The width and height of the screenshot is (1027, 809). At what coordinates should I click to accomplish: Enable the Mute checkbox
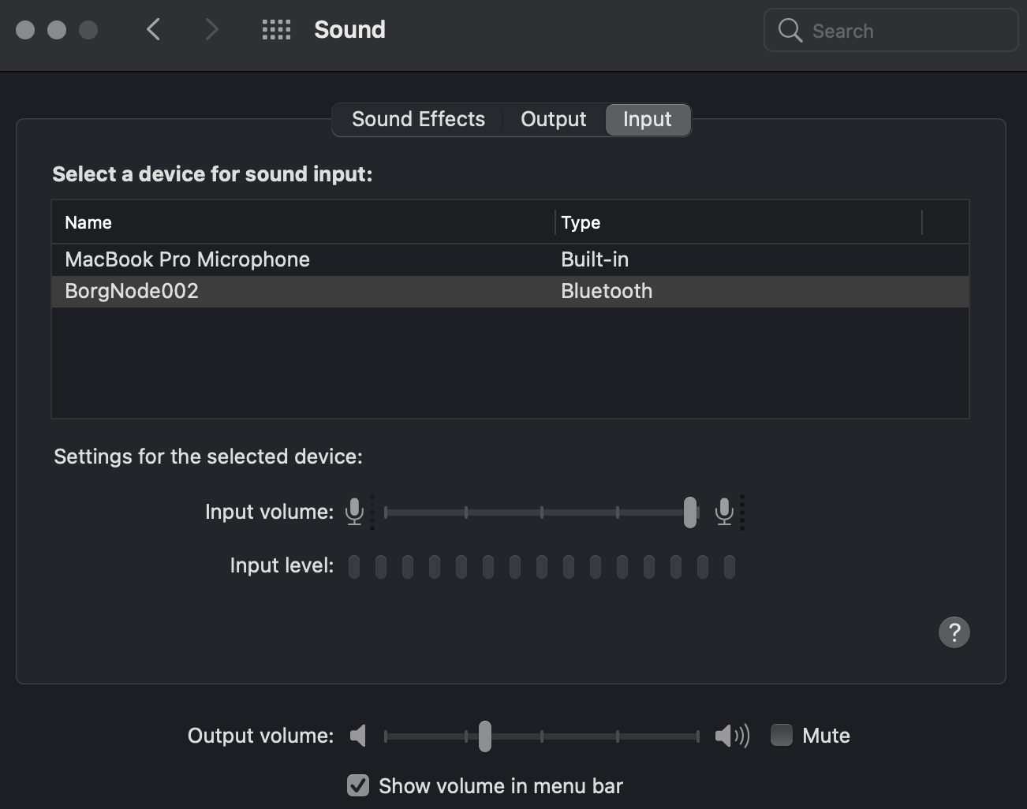click(x=782, y=735)
